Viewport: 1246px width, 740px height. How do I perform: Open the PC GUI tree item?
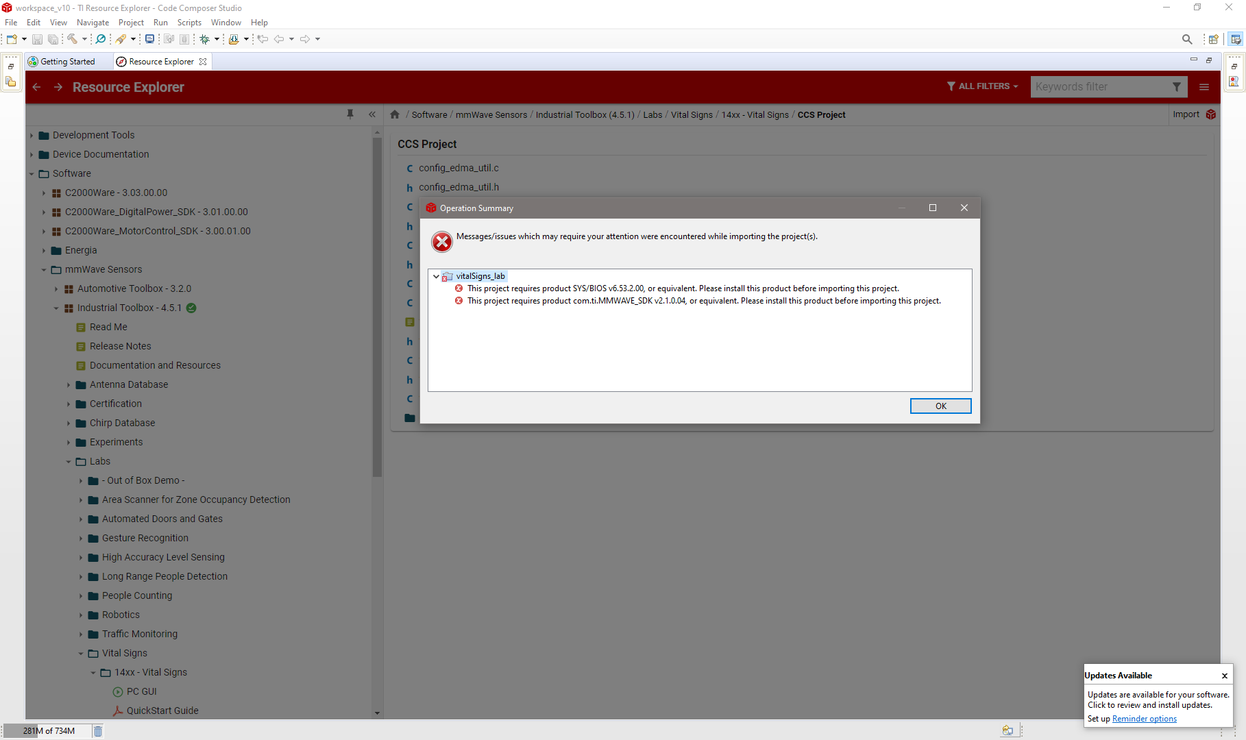click(x=141, y=691)
